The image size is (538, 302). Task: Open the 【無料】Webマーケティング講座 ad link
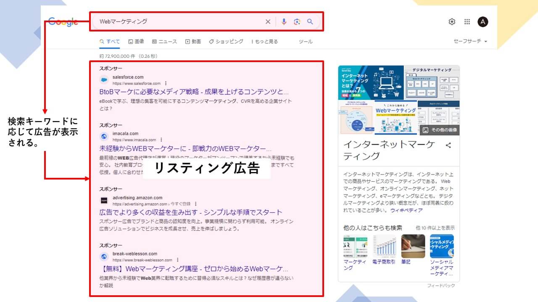[x=194, y=268]
